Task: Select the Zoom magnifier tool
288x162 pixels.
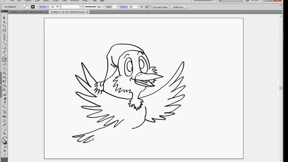Action: click(x=4, y=133)
